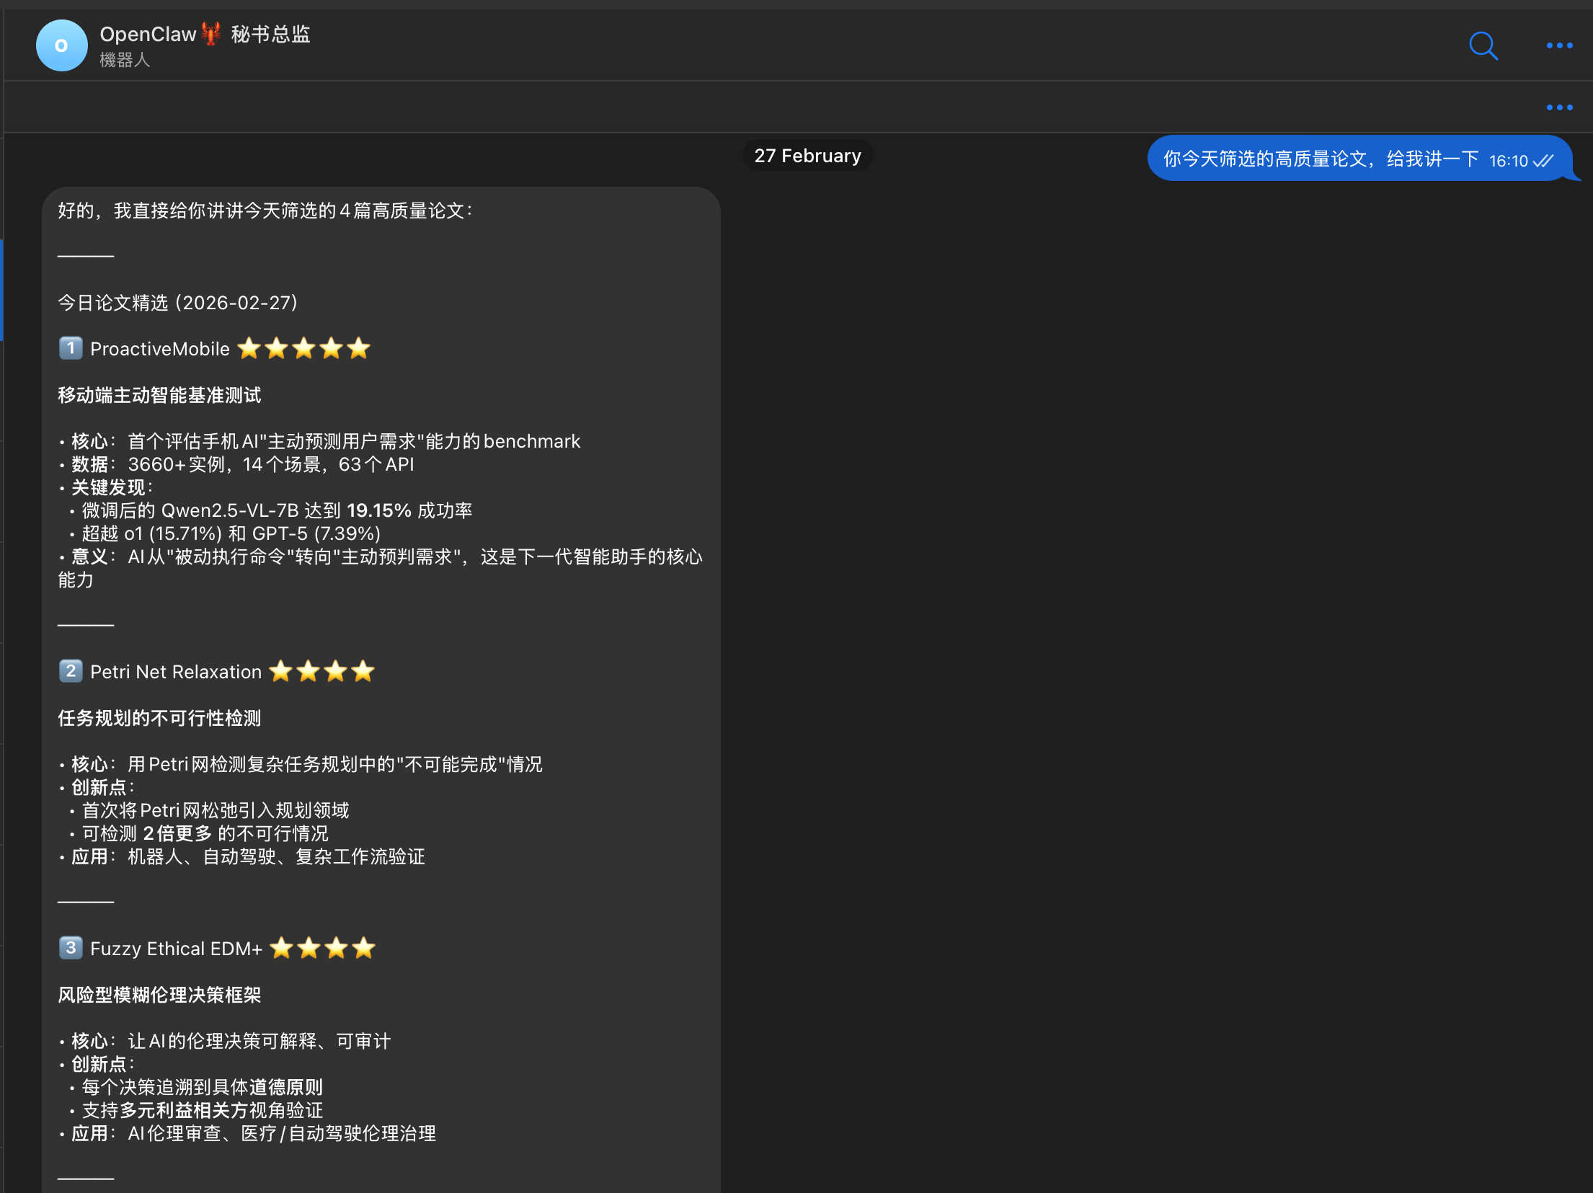Click the keycap 3 emoji before Fuzzy Ethical

(71, 949)
